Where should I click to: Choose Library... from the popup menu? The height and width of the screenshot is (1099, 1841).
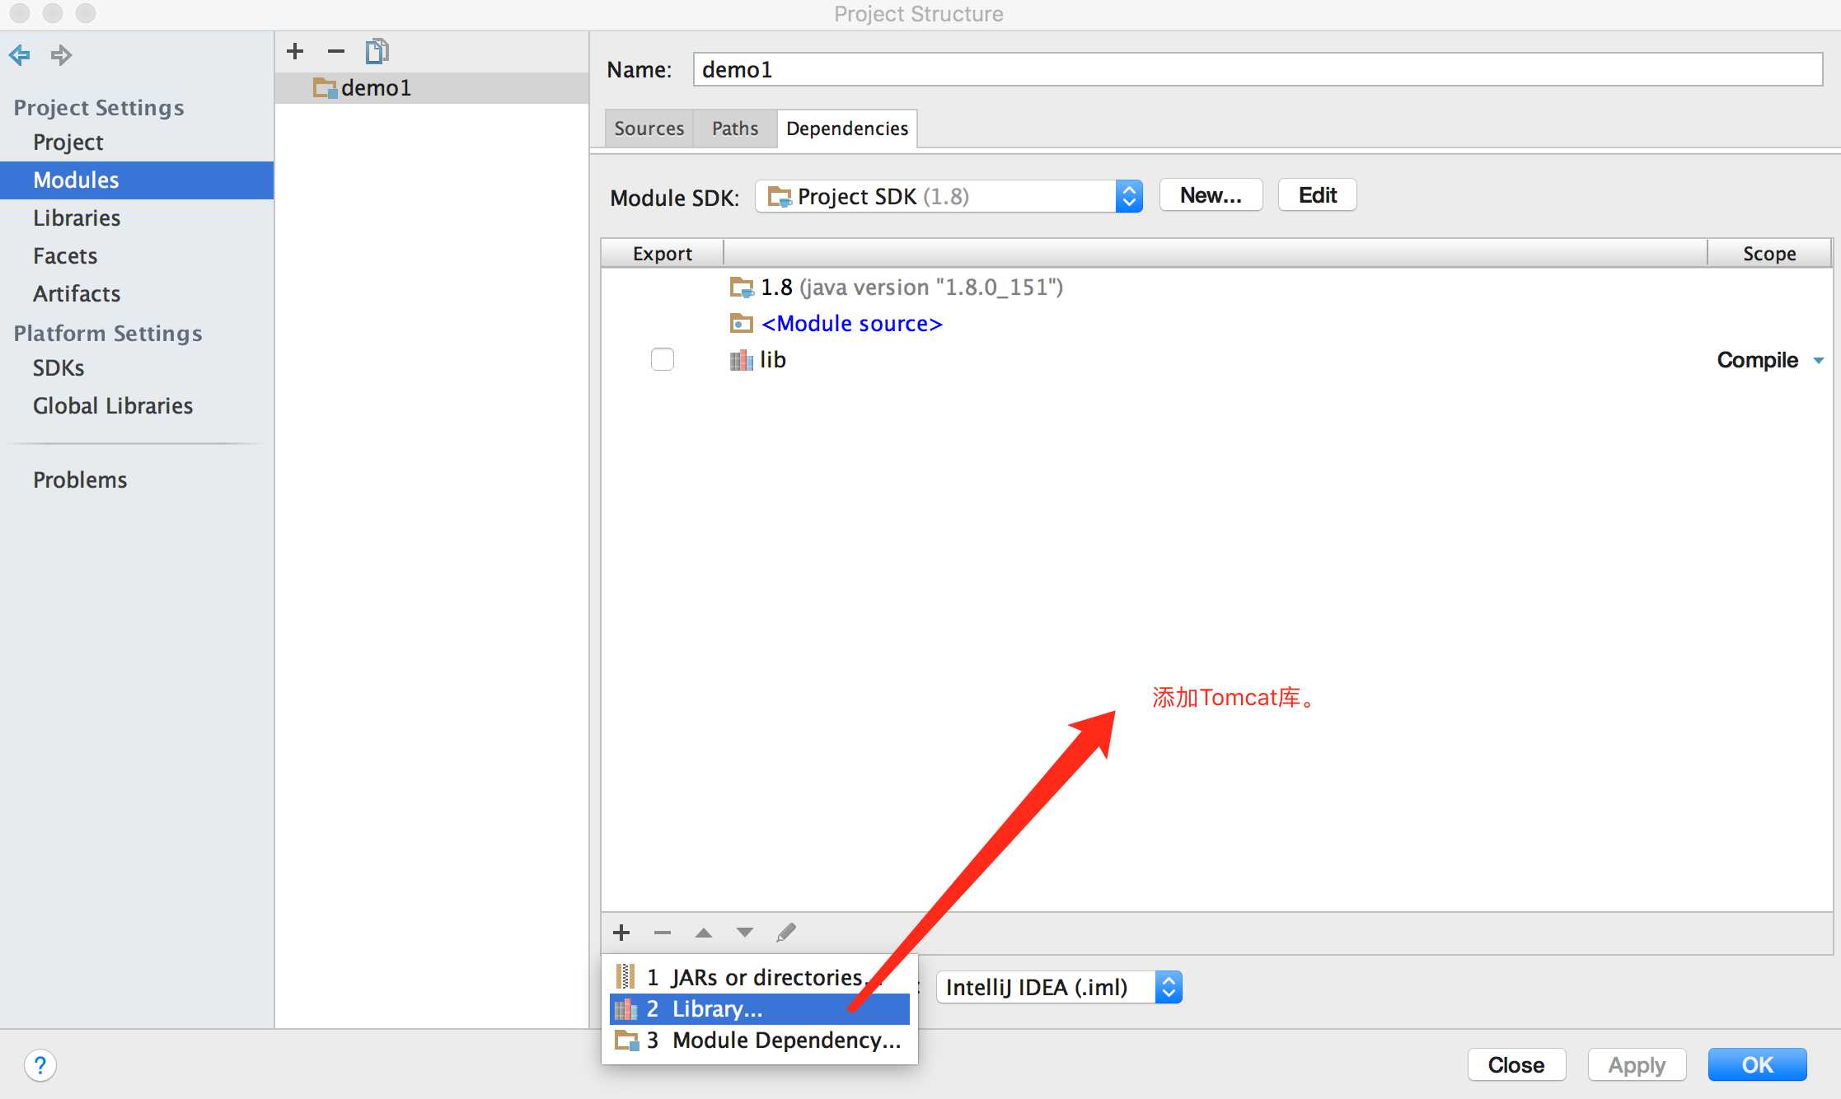click(760, 1009)
